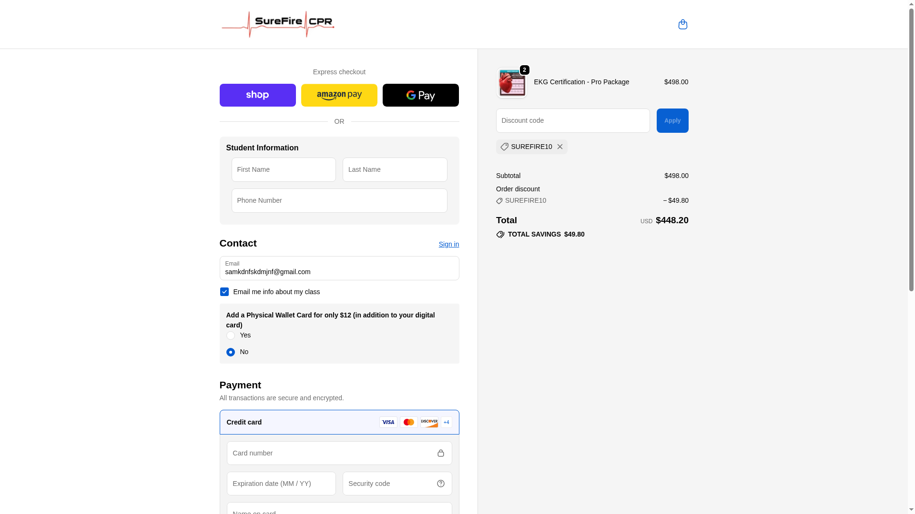Focus the Last Name field
This screenshot has height=514, width=915.
[395, 169]
